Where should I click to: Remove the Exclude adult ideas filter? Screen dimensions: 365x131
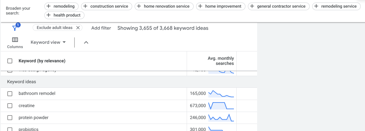[x=78, y=28]
